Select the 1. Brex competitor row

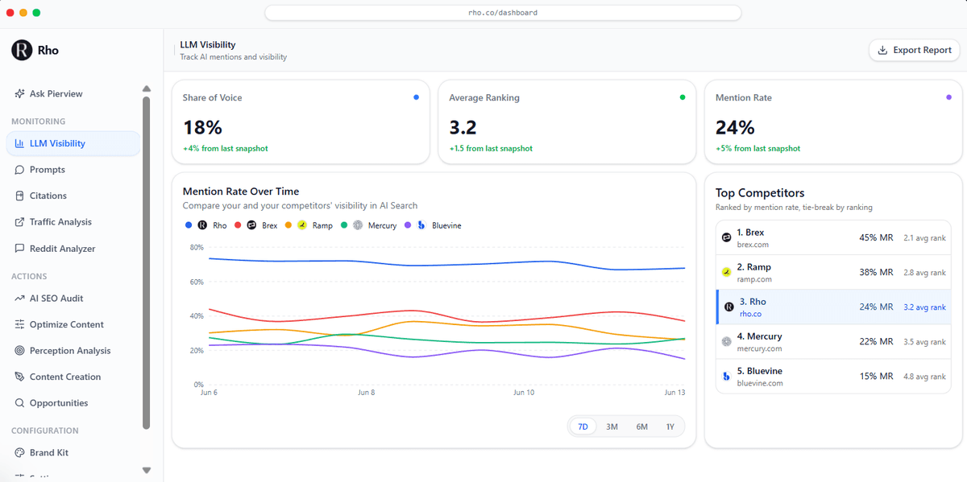(x=833, y=237)
